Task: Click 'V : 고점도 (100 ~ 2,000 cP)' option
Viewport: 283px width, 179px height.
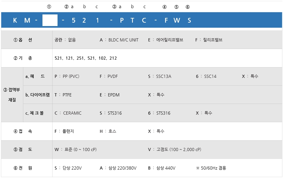Action: pos(175,149)
